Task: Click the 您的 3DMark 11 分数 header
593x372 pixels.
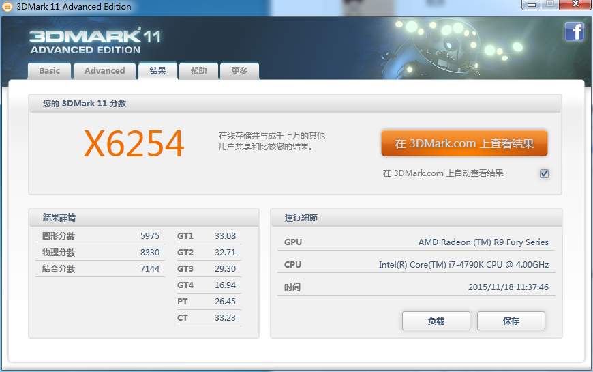Action: pyautogui.click(x=85, y=104)
